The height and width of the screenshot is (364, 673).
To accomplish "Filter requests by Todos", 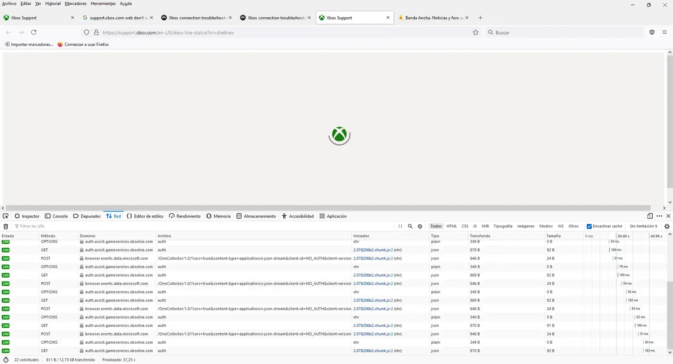I will click(x=436, y=226).
